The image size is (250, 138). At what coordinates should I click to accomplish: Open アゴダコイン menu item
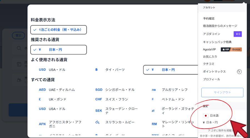click(x=211, y=34)
